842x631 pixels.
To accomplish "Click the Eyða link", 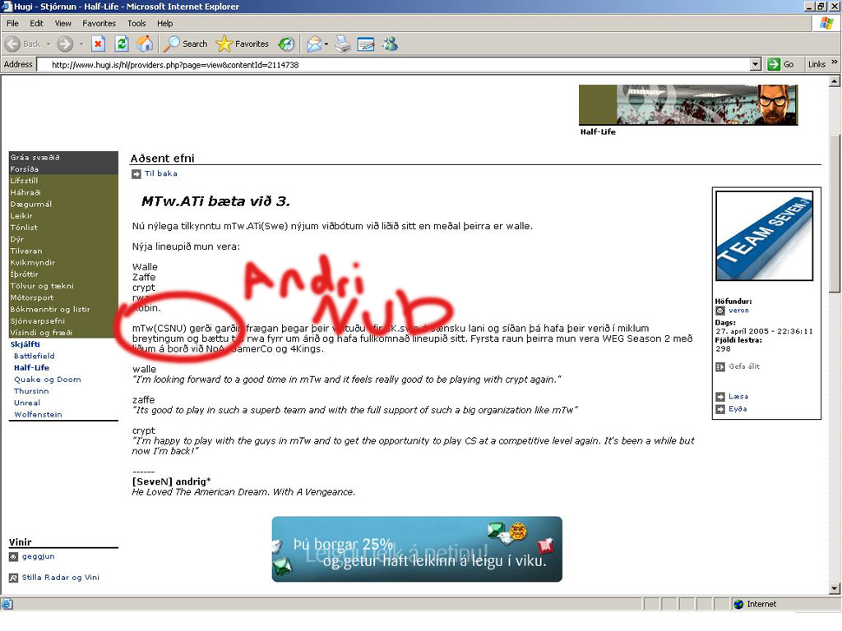I will (x=738, y=409).
